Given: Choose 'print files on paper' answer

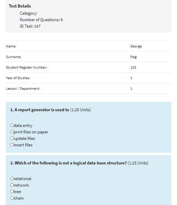Looking at the screenshot, I should click(12, 132).
